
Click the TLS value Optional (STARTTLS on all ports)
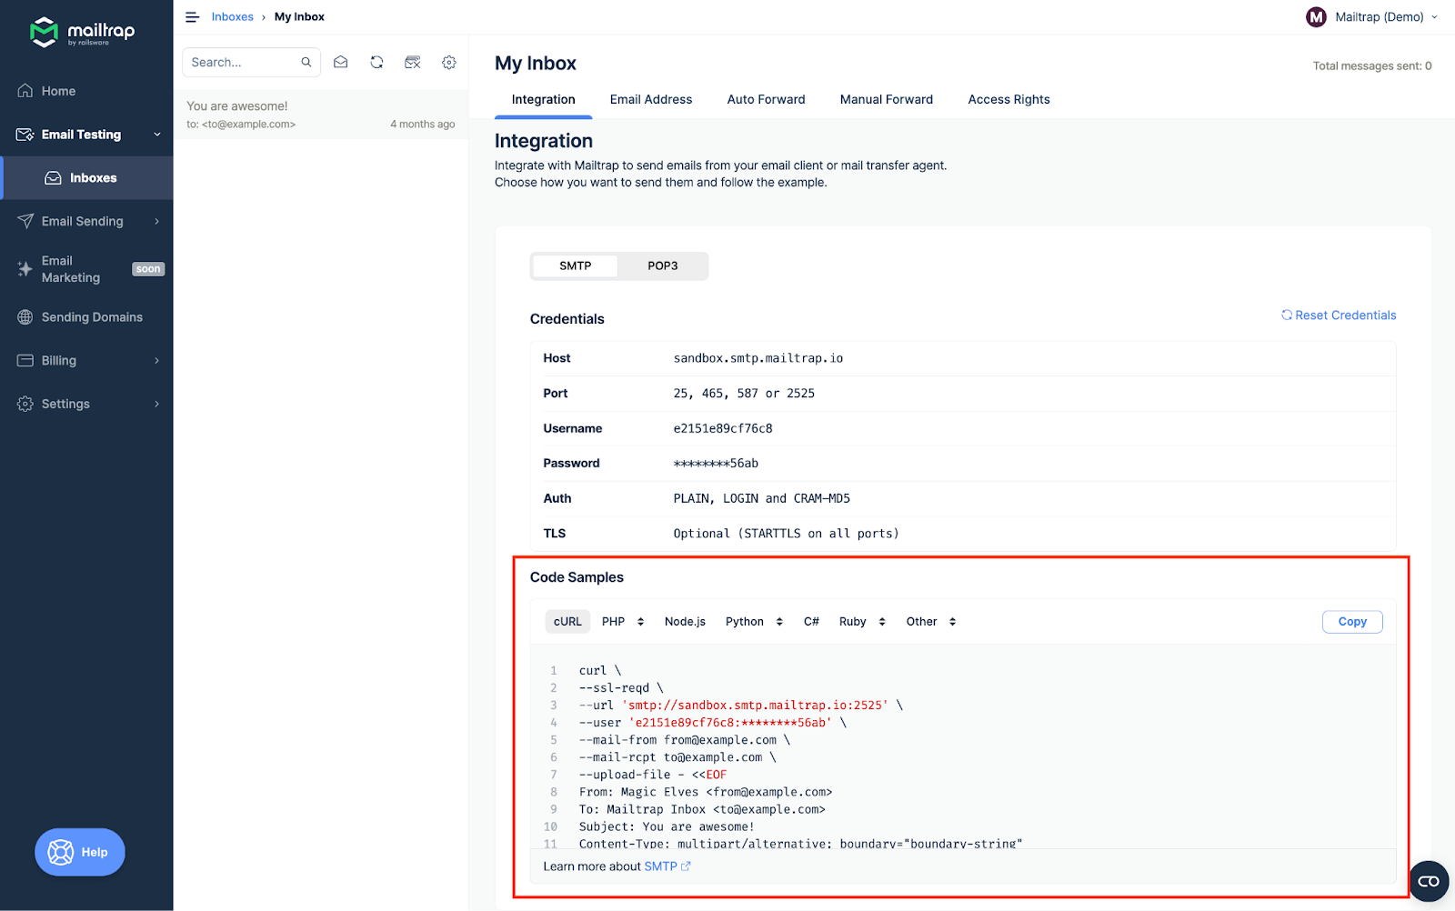[x=786, y=534]
